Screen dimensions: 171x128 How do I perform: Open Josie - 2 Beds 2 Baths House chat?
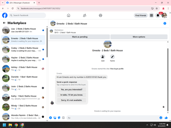(x=23, y=88)
